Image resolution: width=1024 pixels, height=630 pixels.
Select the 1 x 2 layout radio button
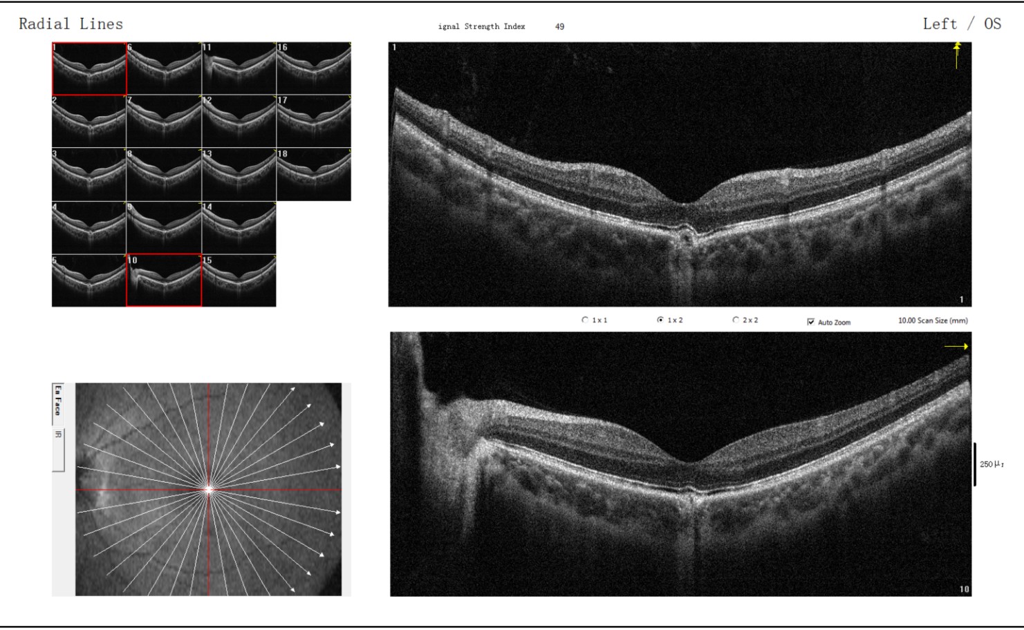660,321
